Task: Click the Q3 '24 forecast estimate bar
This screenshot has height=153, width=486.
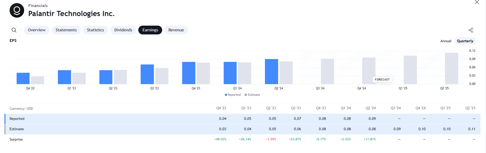Action: (x=327, y=71)
